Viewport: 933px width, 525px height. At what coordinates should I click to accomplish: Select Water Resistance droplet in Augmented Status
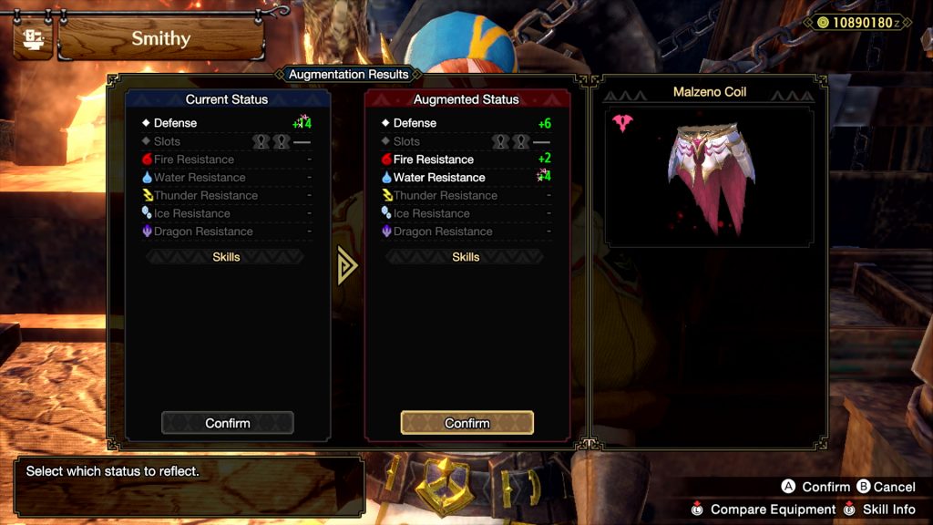(x=386, y=177)
